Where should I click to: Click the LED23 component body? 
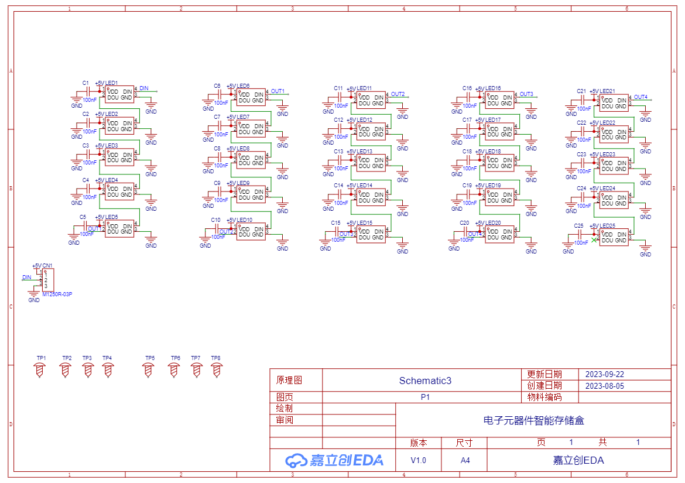614,166
